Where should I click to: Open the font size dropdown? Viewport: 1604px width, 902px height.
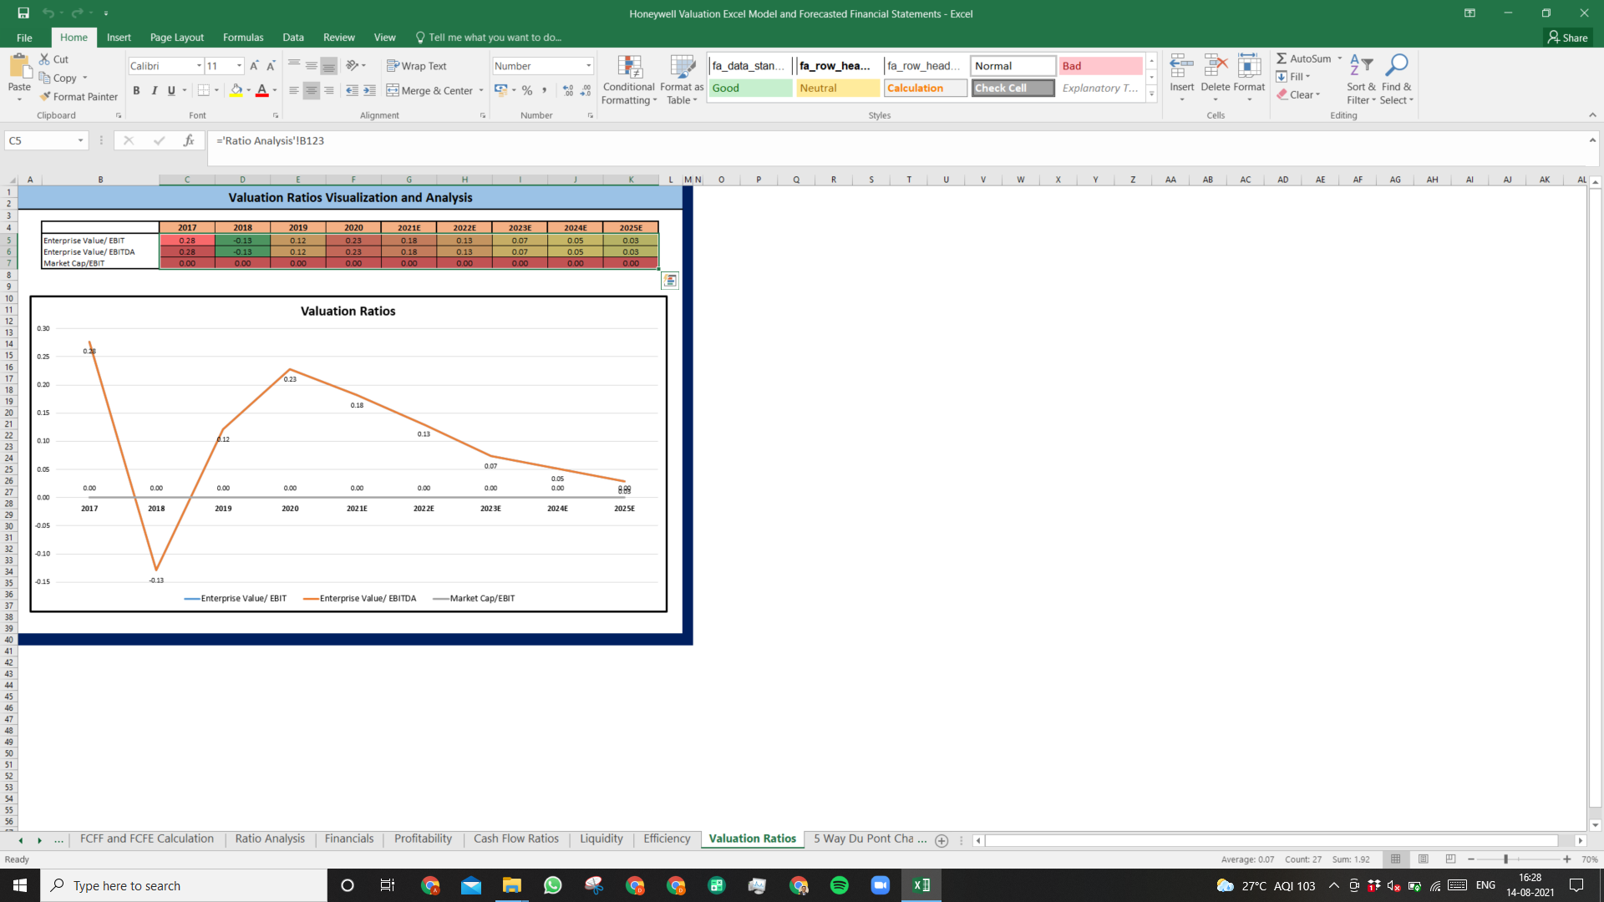[239, 66]
